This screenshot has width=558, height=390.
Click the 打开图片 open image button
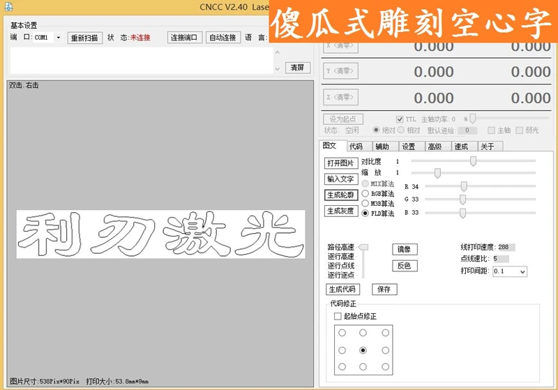(x=341, y=163)
